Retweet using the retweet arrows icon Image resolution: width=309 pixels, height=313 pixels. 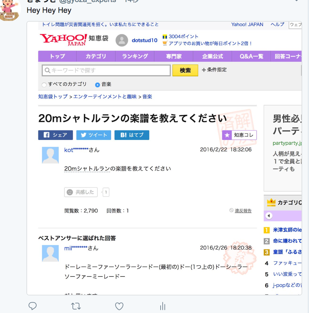click(76, 306)
